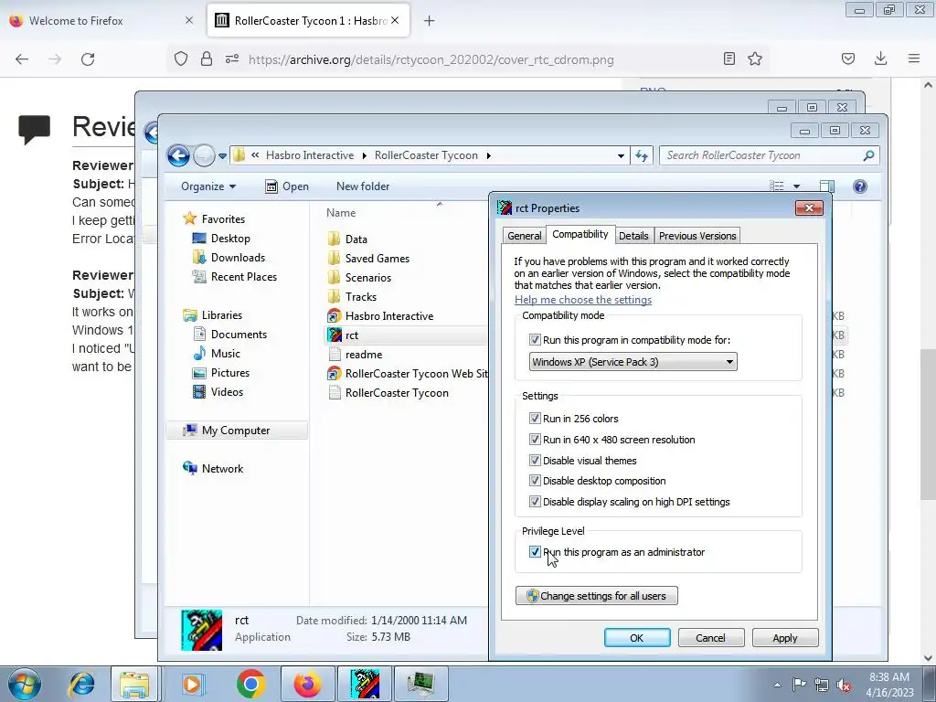This screenshot has height=702, width=936.
Task: Click the Cancel button
Action: (710, 637)
